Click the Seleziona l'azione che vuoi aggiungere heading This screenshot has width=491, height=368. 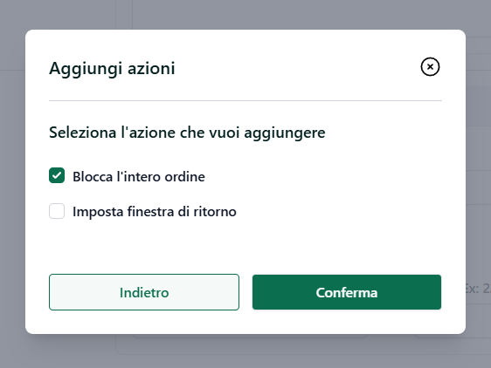[187, 133]
